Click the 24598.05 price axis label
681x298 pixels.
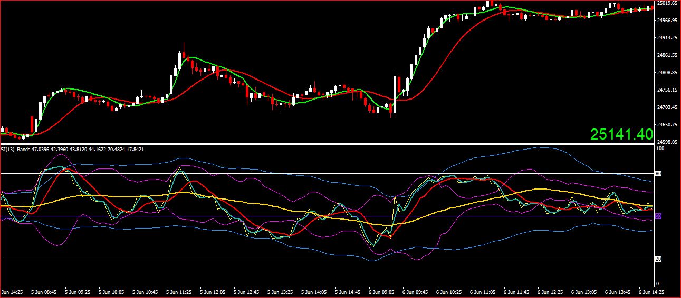point(667,142)
